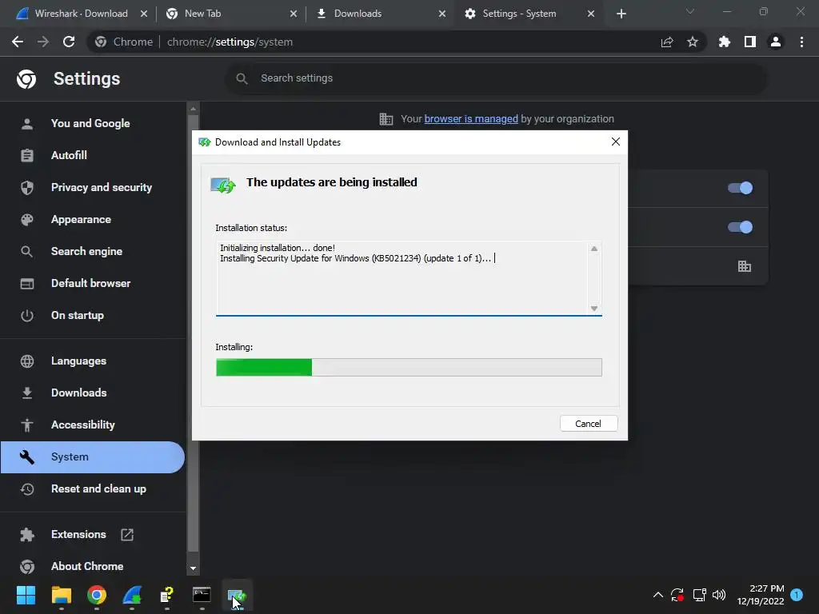Go to Downloads settings section

(x=79, y=393)
